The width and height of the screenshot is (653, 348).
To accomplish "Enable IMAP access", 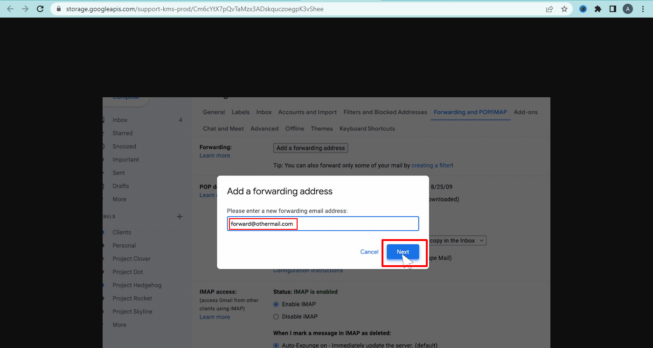I will point(276,304).
